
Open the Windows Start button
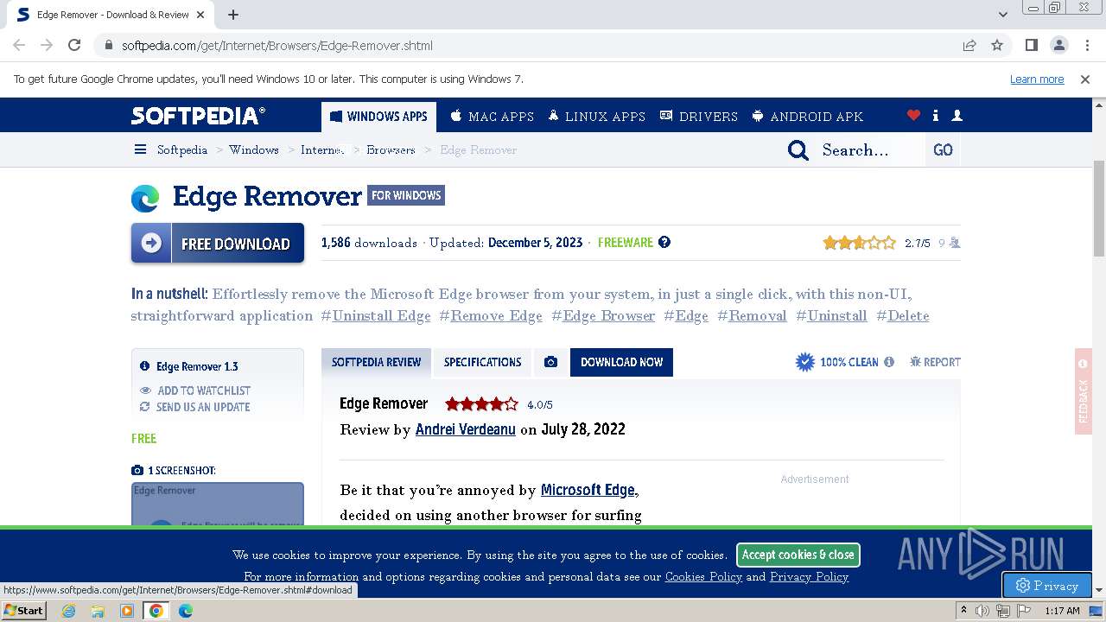[x=24, y=610]
